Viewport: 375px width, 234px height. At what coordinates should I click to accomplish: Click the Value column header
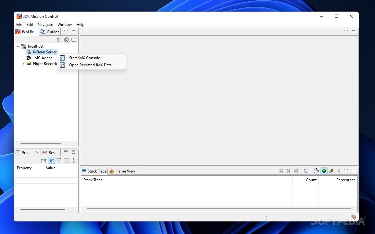pos(61,168)
